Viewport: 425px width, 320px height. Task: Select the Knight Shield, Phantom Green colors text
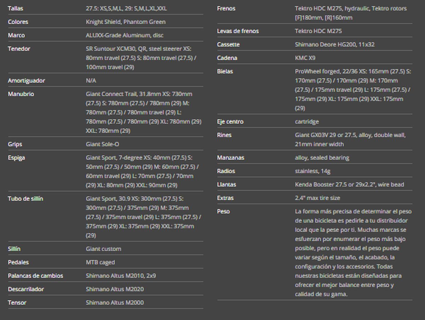[125, 22]
